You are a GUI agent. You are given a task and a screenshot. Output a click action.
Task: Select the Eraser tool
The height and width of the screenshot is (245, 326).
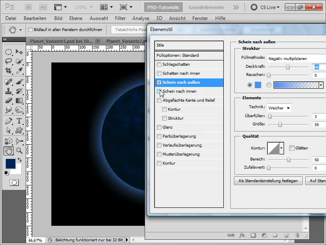pos(8,100)
